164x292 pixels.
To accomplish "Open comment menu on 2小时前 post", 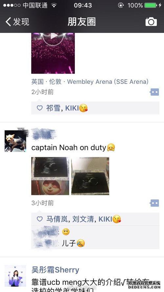I will click(x=154, y=92).
